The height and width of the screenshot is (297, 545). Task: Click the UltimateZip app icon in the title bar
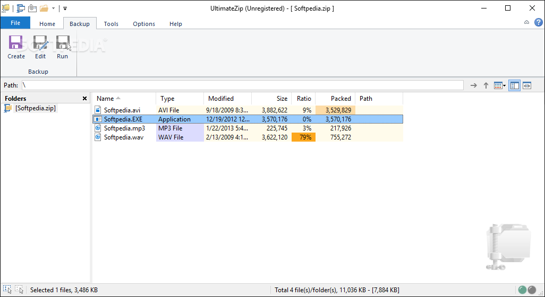[x=5, y=8]
